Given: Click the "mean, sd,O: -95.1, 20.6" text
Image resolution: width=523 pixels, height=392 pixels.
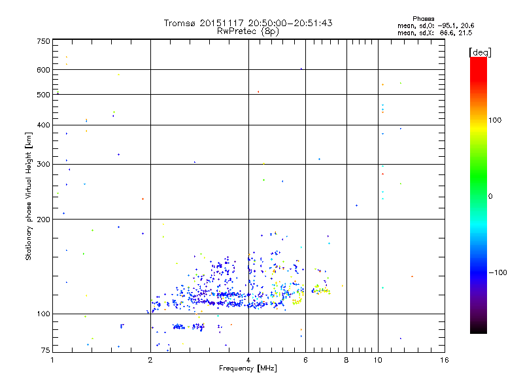Looking at the screenshot, I should click(x=435, y=25).
